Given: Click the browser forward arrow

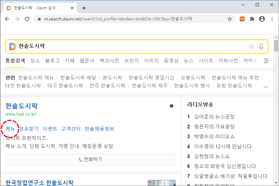Looking at the screenshot, I should (x=17, y=19).
